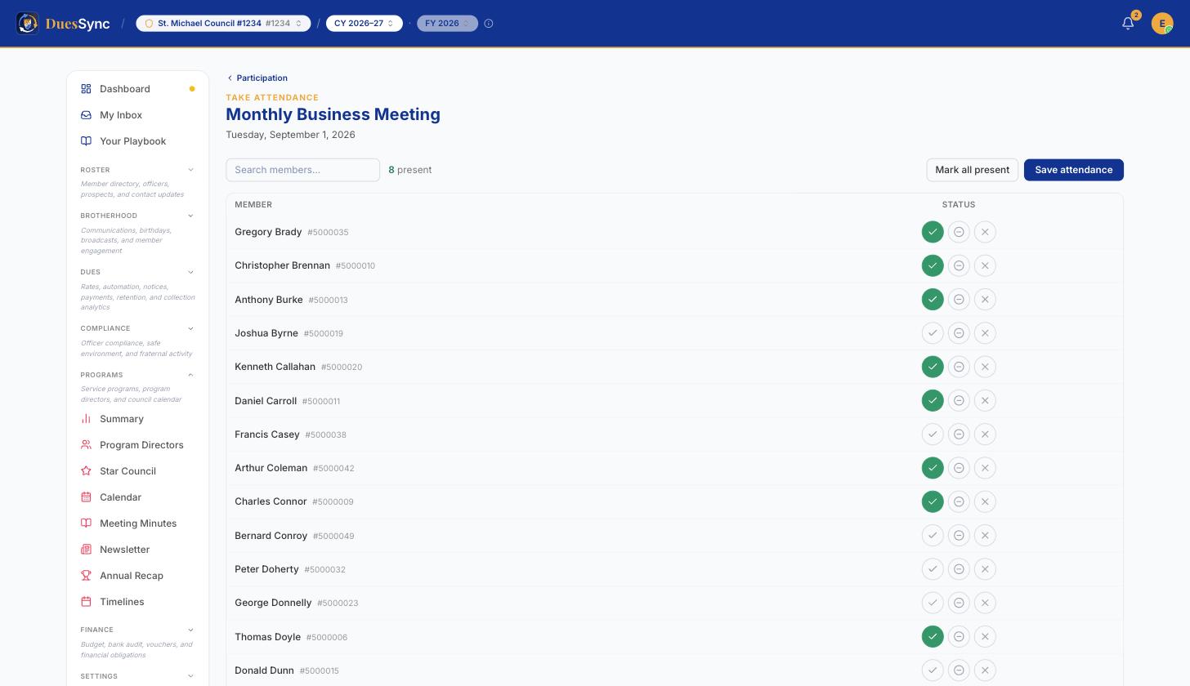Open the CY 2026–27 dropdown

coord(365,24)
